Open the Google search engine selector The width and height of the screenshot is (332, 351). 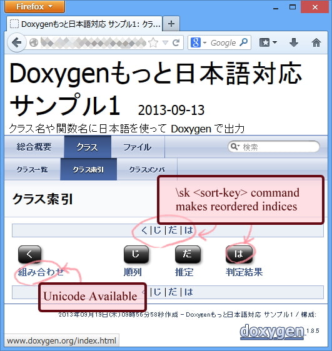click(x=198, y=42)
